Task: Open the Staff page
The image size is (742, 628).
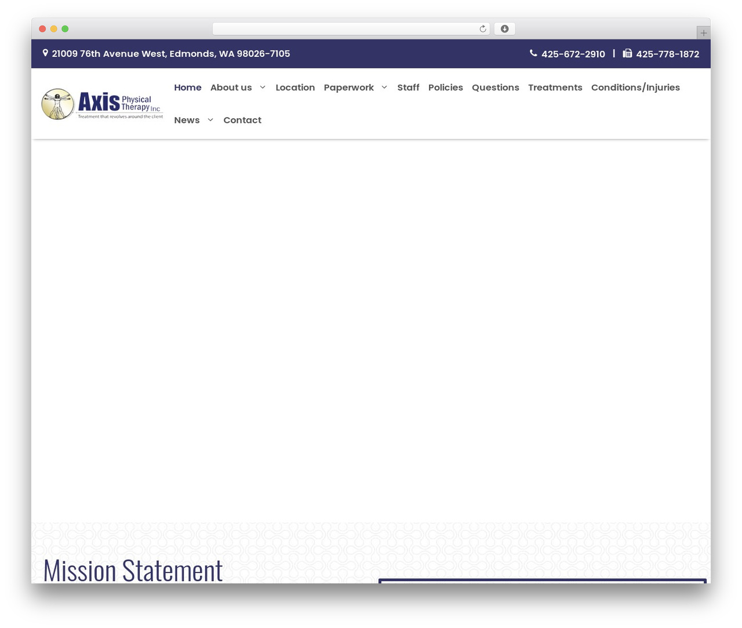Action: [408, 87]
